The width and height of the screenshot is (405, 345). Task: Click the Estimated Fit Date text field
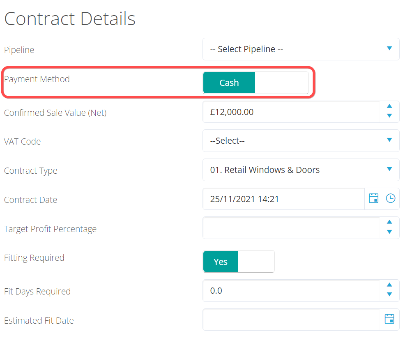coord(290,320)
